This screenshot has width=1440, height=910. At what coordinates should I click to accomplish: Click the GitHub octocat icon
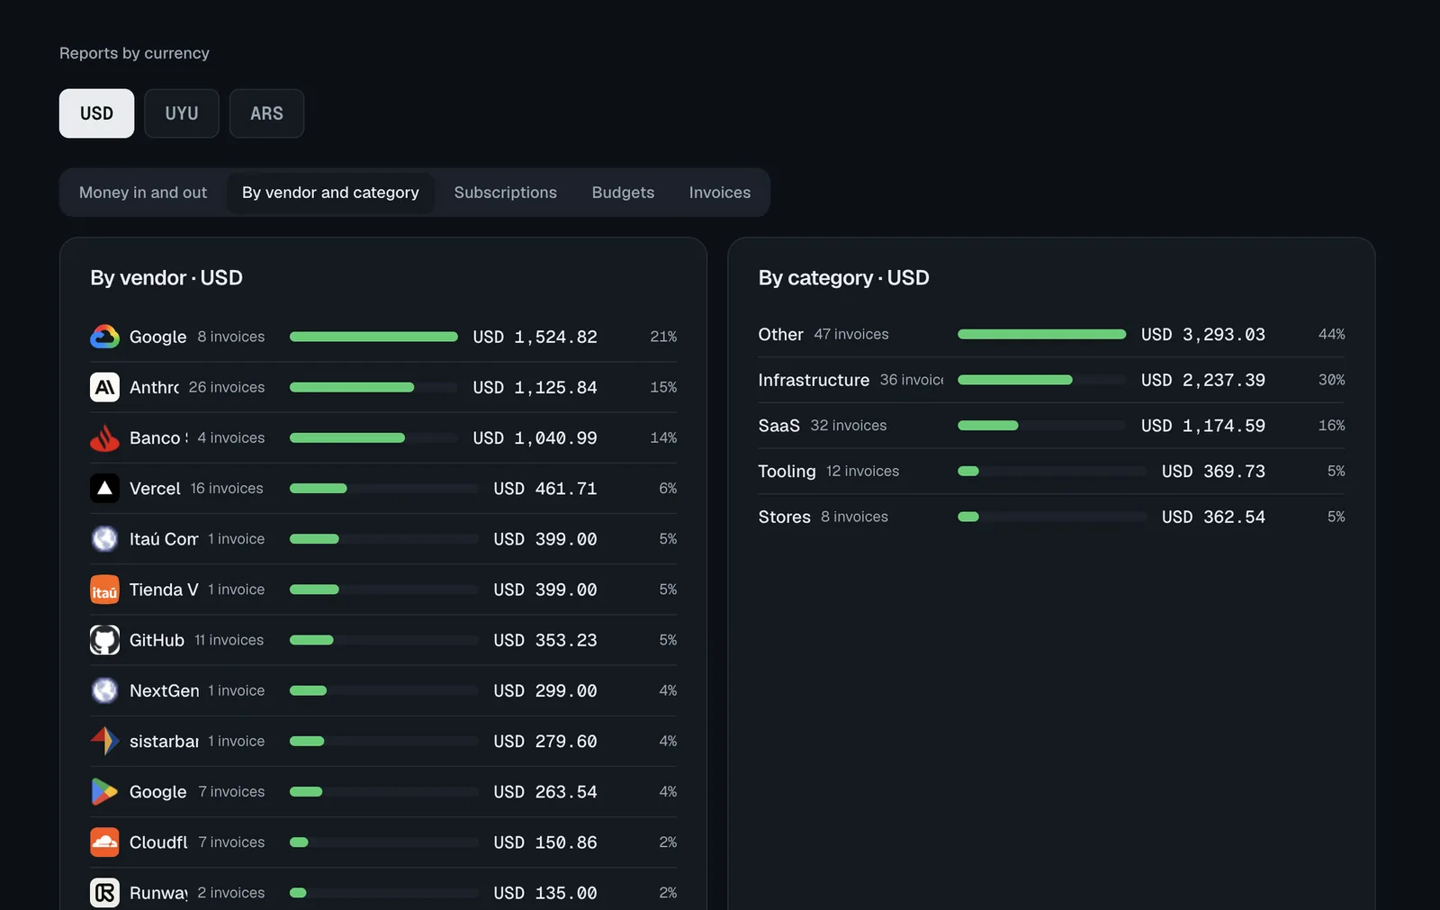pyautogui.click(x=104, y=640)
